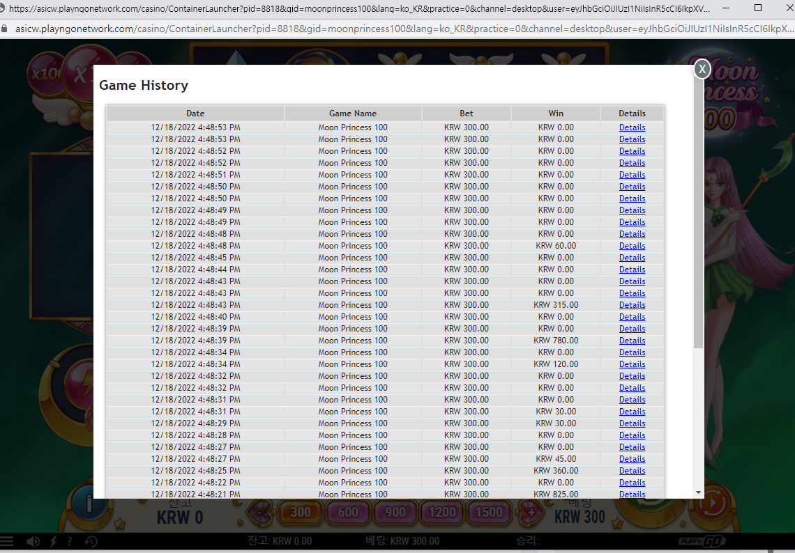Click the padlock icon in the address bar
This screenshot has height=553, width=795.
(x=5, y=29)
